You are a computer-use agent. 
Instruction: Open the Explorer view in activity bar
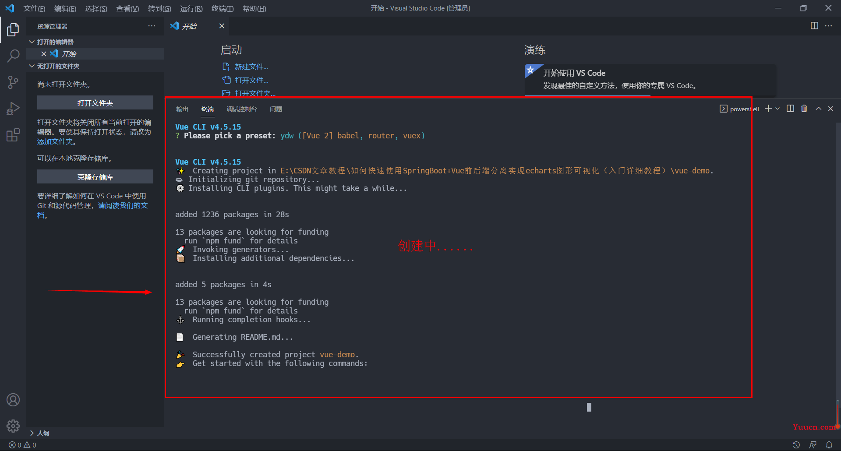[13, 30]
